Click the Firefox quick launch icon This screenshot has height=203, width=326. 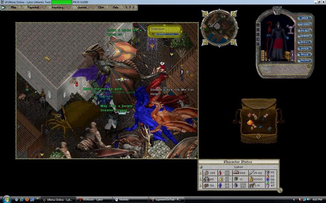coord(27,200)
